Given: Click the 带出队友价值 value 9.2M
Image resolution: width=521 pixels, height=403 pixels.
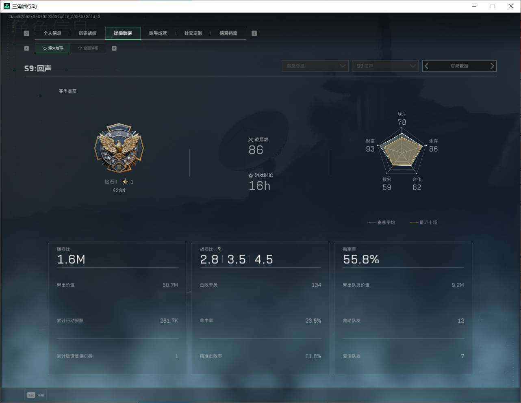Looking at the screenshot, I should pos(458,285).
